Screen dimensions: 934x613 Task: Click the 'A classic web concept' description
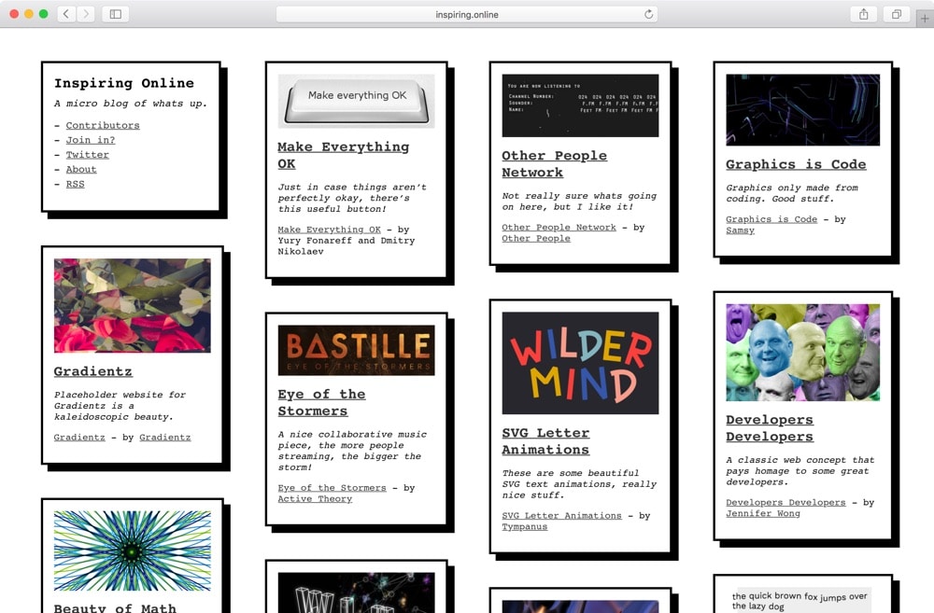[x=800, y=471]
